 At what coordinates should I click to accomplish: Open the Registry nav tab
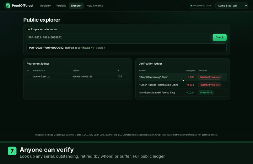[46, 6]
